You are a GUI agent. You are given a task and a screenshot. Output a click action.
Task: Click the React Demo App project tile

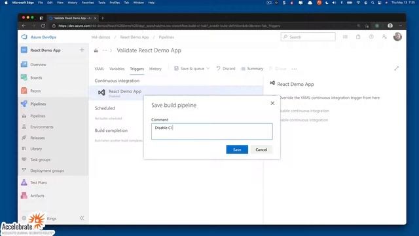[x=24, y=50]
